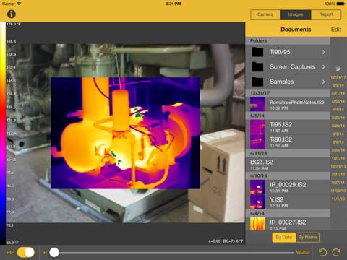This screenshot has width=347, height=260.
Task: Expand Samples folder chevron
Action: pos(323,82)
